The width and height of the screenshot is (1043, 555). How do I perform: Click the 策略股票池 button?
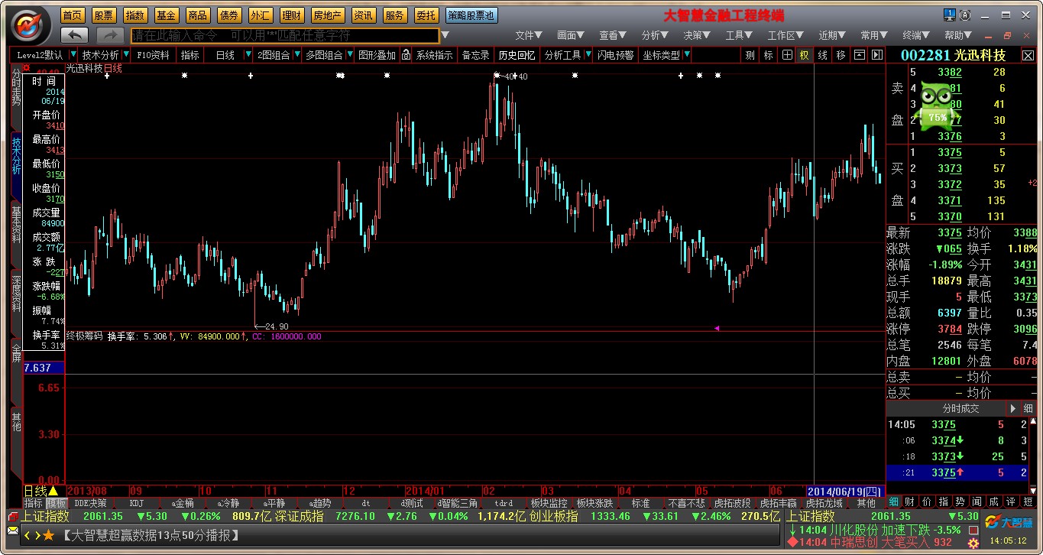click(x=471, y=15)
